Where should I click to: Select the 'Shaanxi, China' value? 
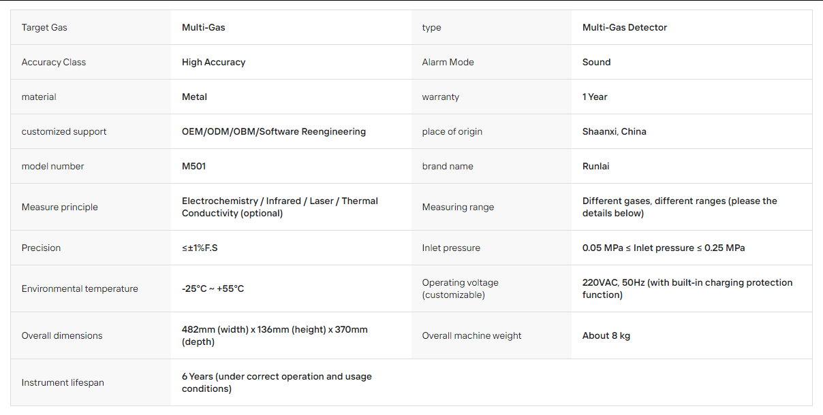(x=615, y=131)
